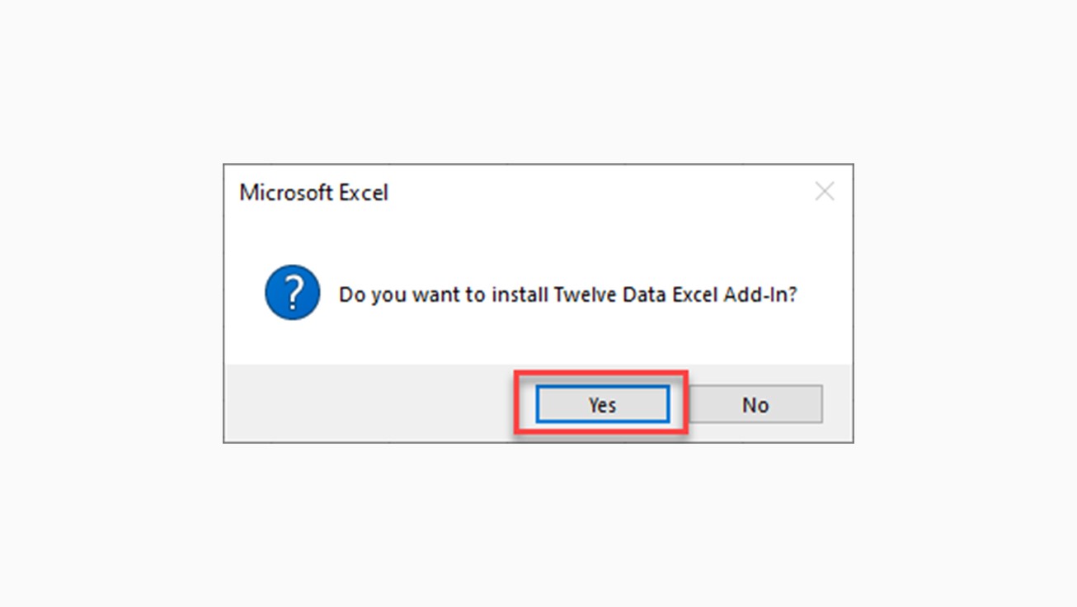Select the highlighted Yes option
The image size is (1077, 607).
(x=602, y=405)
